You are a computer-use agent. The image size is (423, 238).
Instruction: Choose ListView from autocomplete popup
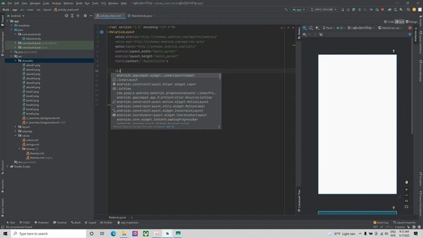(166, 89)
